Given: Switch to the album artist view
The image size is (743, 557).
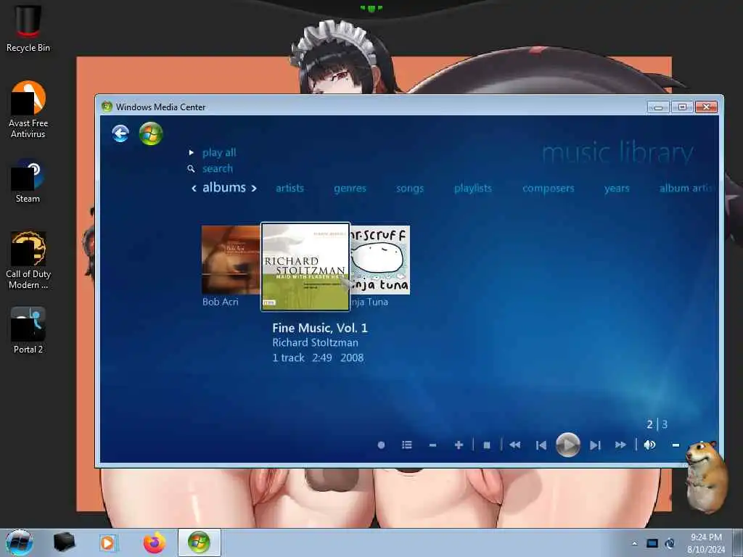Looking at the screenshot, I should coord(686,188).
